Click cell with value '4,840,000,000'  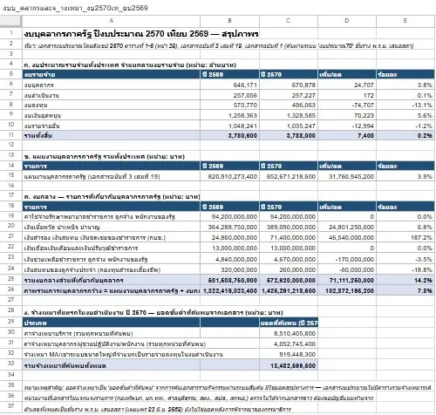[229, 259]
